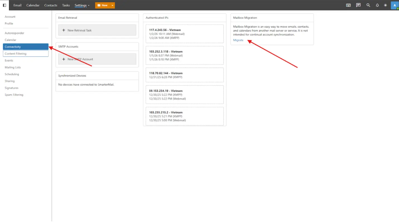Screen dimensions: 399x222
Task: Open the user avatar 'A' menu
Action: click(x=395, y=5)
